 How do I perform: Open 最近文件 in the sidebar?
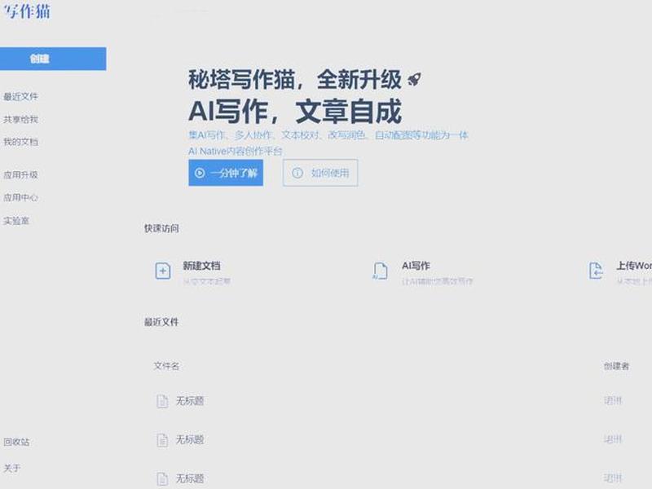point(21,97)
